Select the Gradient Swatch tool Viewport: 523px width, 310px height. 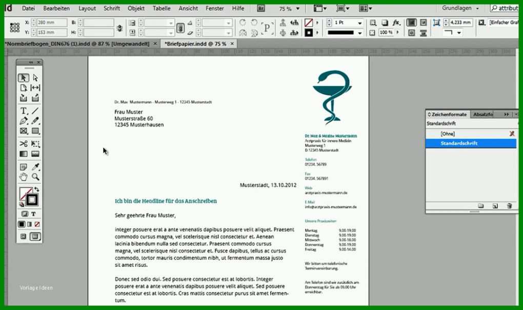24,154
